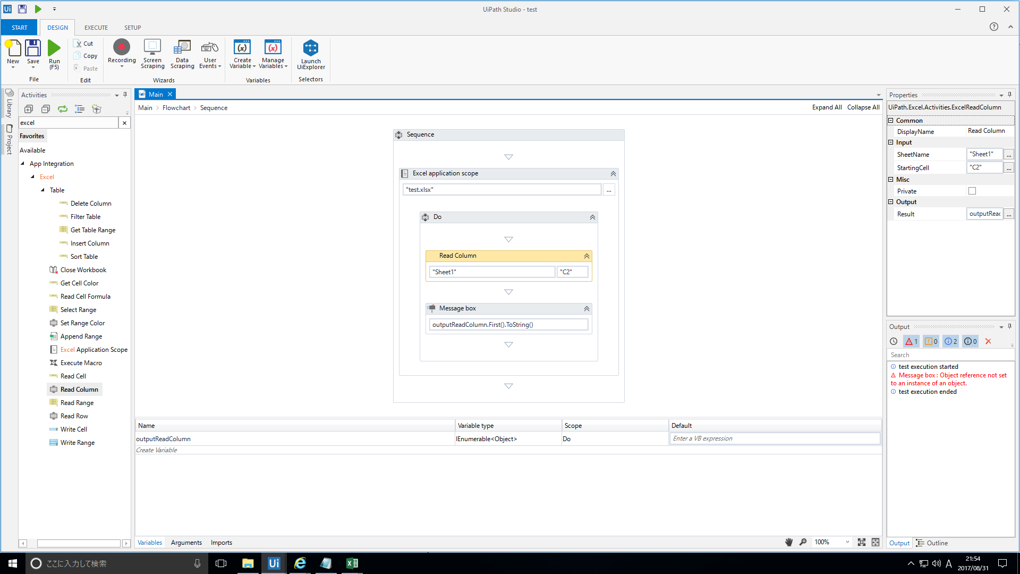Image resolution: width=1020 pixels, height=574 pixels.
Task: Toggle trace messages filter in Output panel
Action: click(x=971, y=342)
